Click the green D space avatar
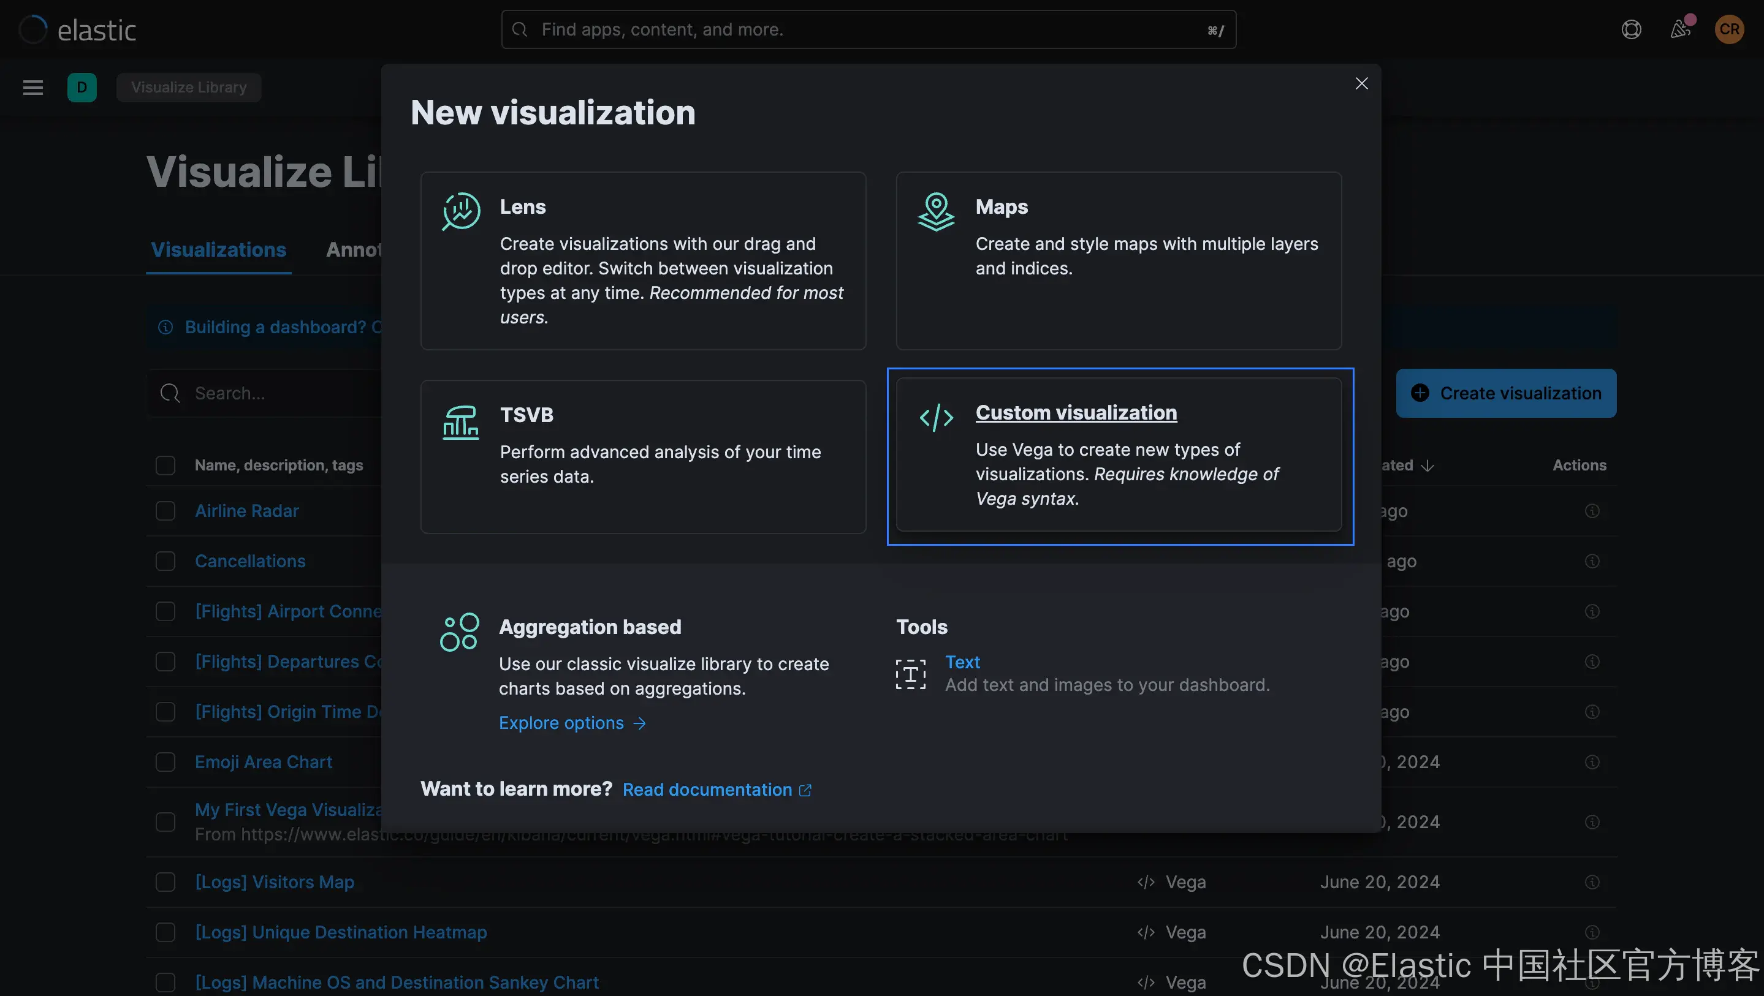 82,88
